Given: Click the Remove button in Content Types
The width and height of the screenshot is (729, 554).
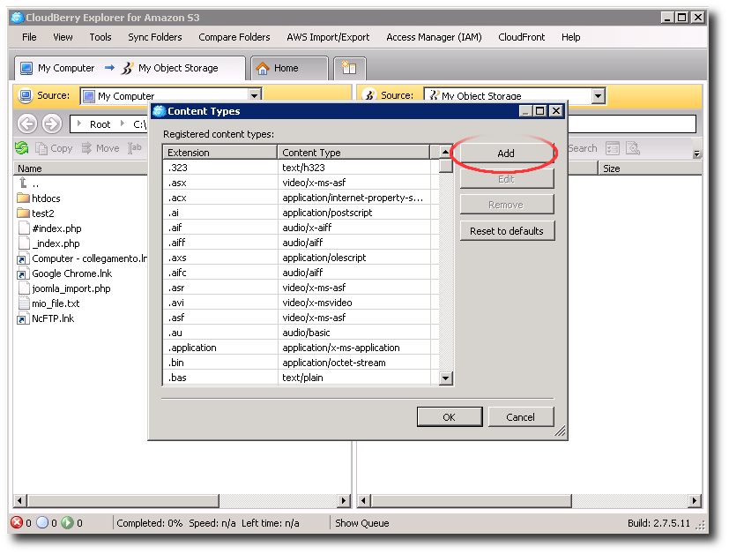Looking at the screenshot, I should coord(507,205).
